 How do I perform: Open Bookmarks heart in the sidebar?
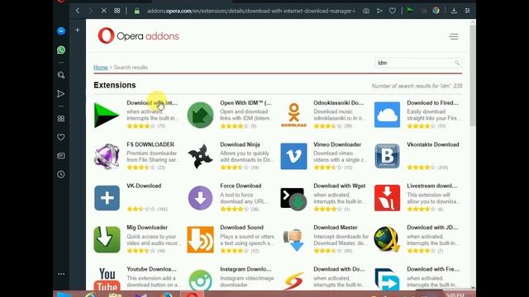pos(61,137)
